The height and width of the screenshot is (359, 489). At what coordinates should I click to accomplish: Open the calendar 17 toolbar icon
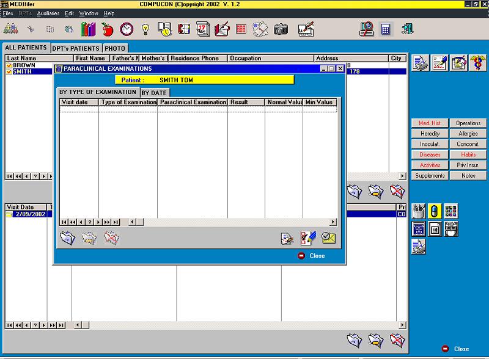[x=203, y=29]
